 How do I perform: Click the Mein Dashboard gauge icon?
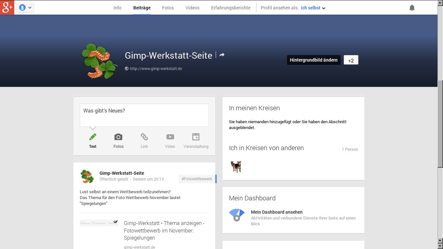tap(237, 215)
